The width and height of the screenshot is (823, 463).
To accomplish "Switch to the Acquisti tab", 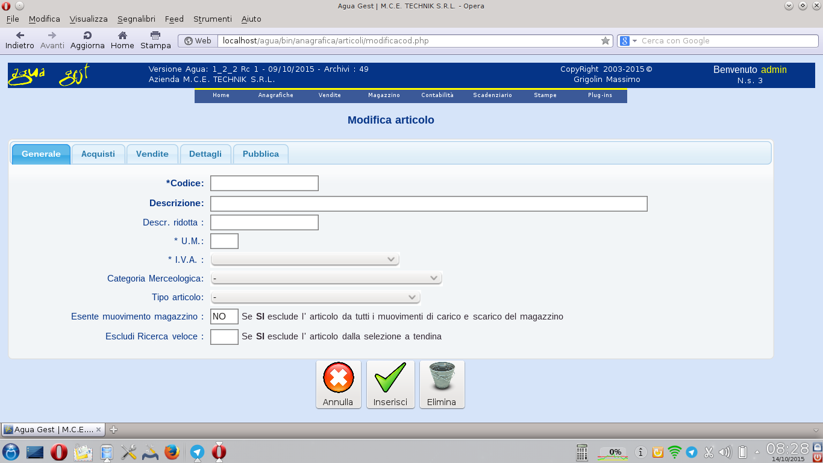I will pos(98,154).
